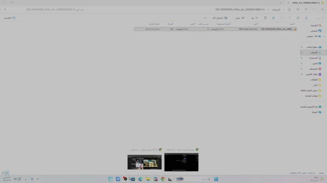Click the Cut scissors icon in toolbar
This screenshot has width=327, height=183.
tap(306, 18)
